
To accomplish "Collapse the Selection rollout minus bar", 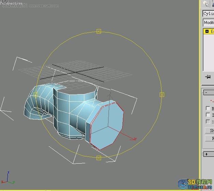I will pyautogui.click(x=209, y=92).
